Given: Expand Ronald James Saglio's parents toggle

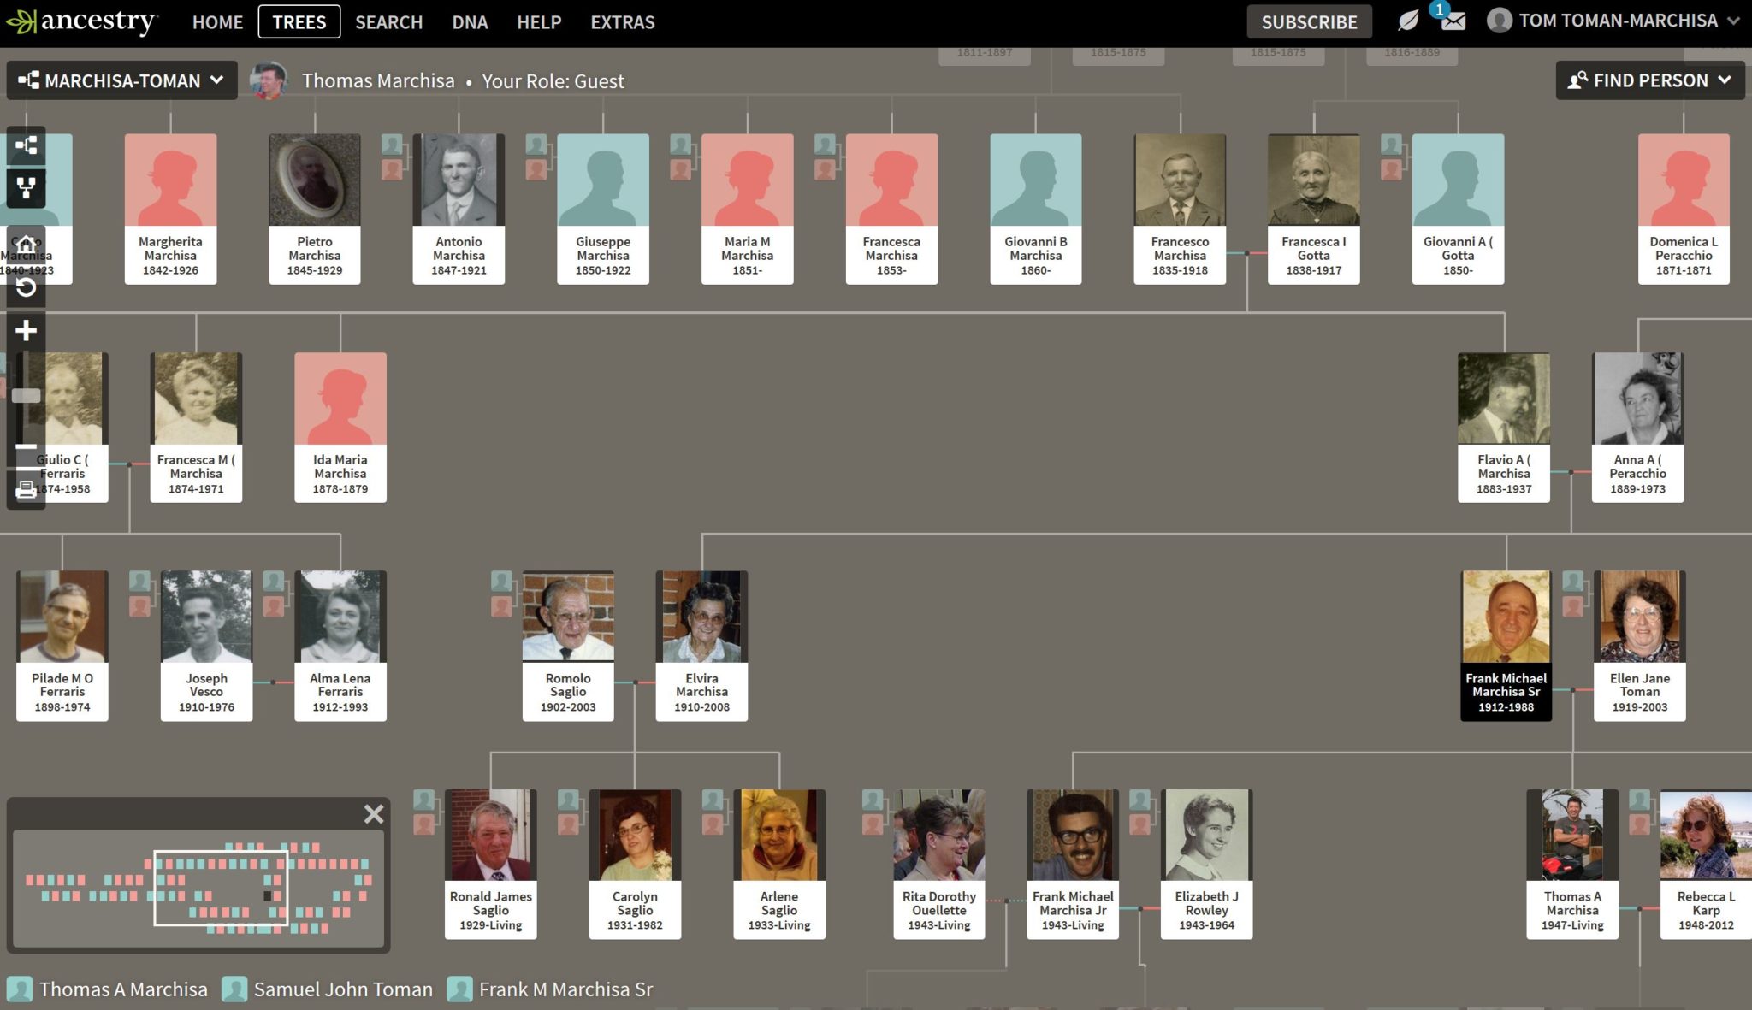Looking at the screenshot, I should [x=424, y=812].
